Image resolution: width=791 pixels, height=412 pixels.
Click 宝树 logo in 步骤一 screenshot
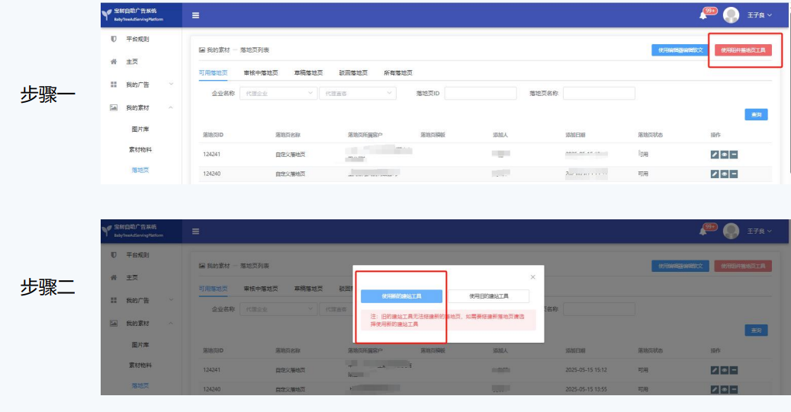(108, 14)
